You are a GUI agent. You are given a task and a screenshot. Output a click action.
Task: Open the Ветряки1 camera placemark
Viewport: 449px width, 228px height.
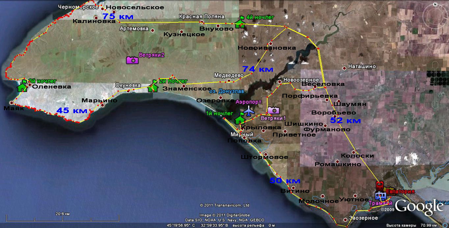click(273, 110)
